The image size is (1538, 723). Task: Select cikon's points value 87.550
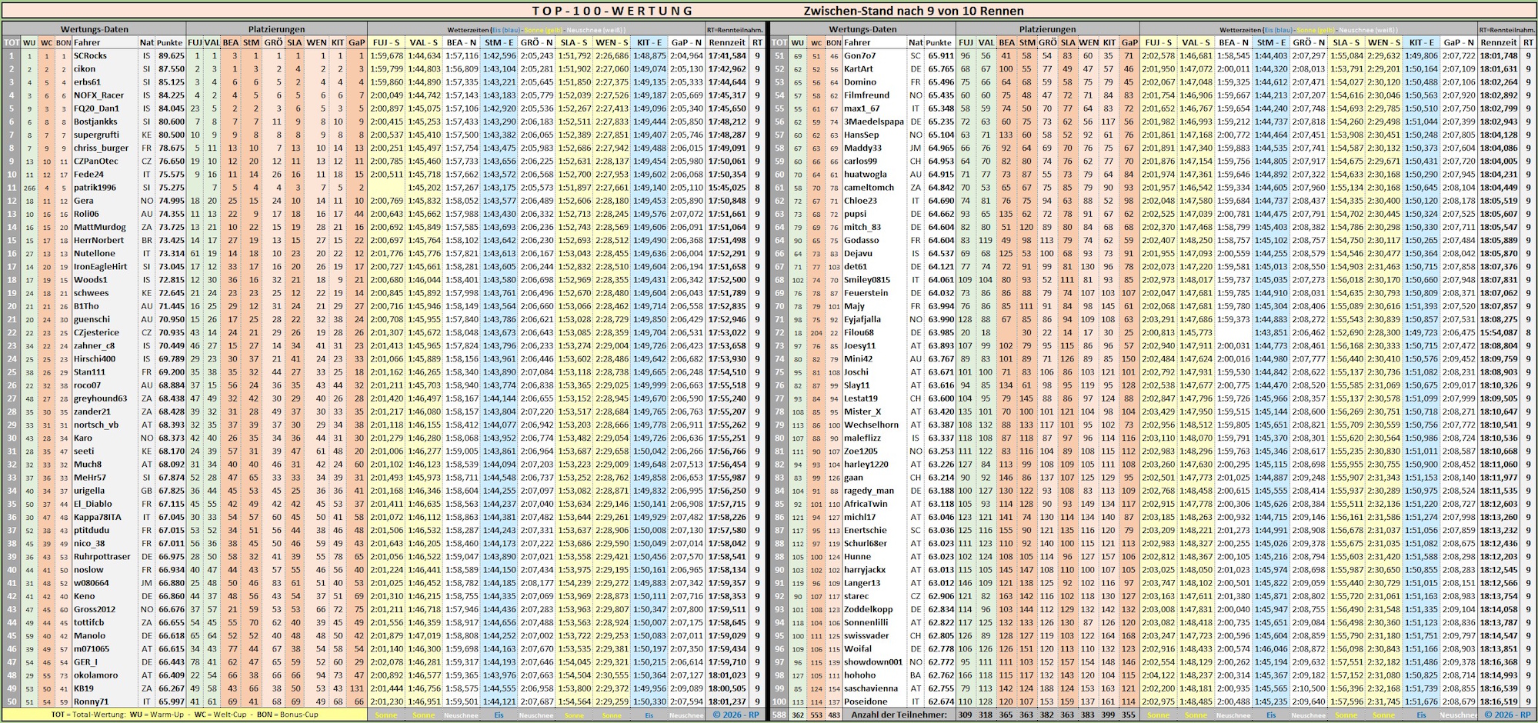pos(171,68)
